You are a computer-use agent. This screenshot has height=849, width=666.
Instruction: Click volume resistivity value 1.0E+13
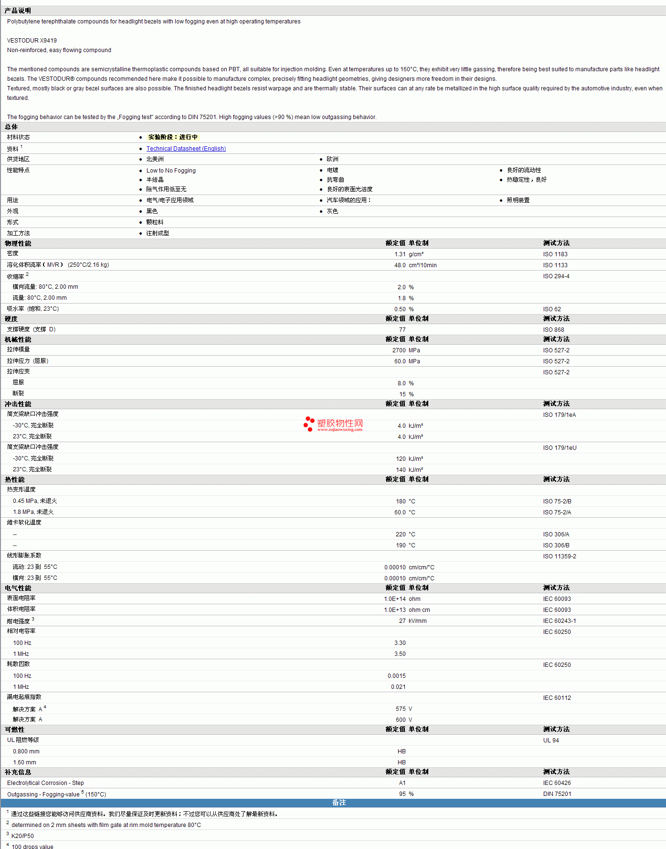tap(395, 610)
